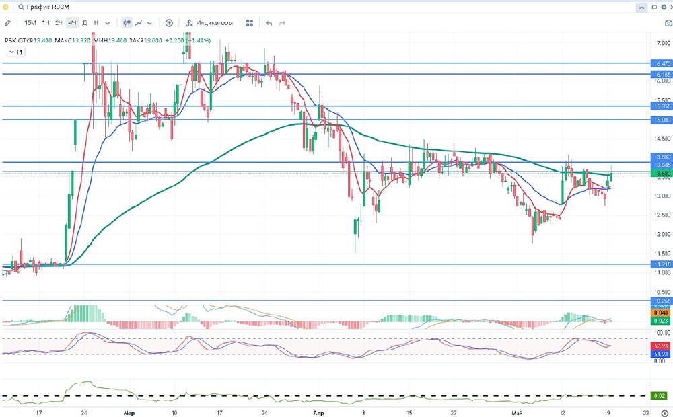The width and height of the screenshot is (673, 417).
Task: Click the 13.880 price level label
Action: (x=662, y=157)
